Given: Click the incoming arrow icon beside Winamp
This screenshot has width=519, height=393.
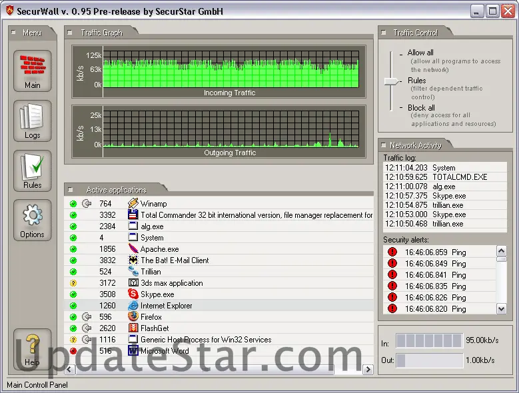Looking at the screenshot, I should pyautogui.click(x=87, y=203).
